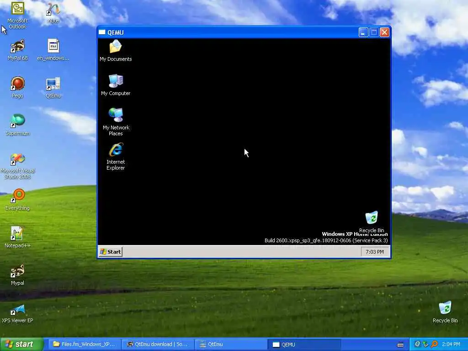468x351 pixels.
Task: Click the green network tray icon
Action: (x=425, y=345)
